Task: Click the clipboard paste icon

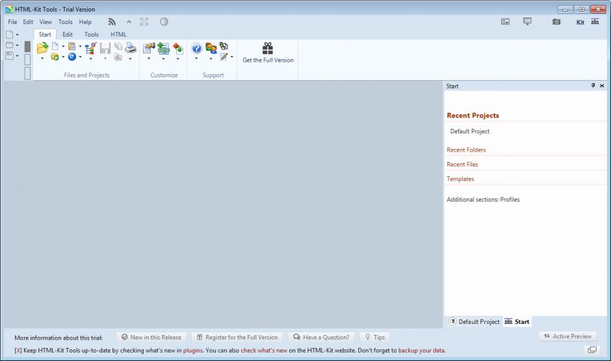Action: click(x=71, y=46)
